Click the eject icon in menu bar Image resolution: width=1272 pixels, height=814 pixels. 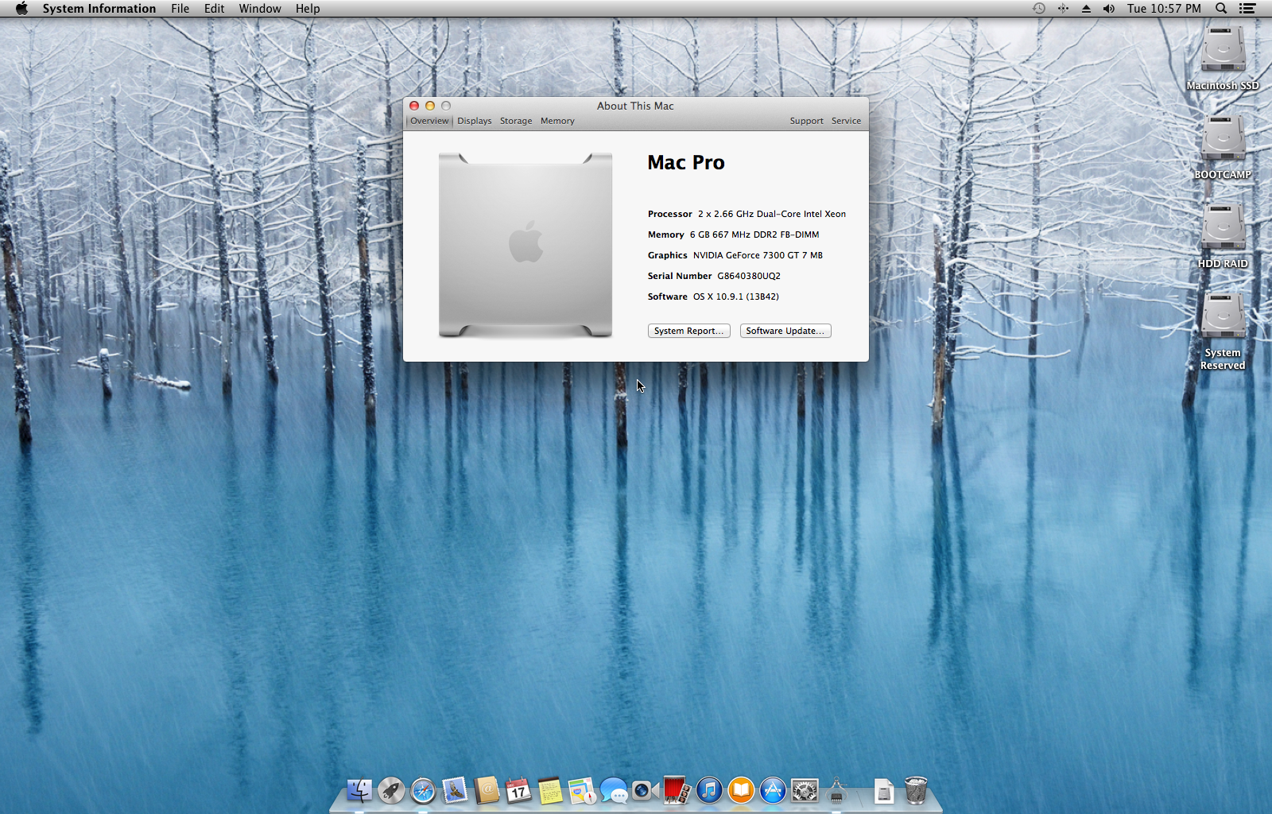coord(1086,9)
